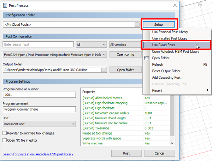The width and height of the screenshot is (212, 161).
Task: Click the folder icon beside Open Folder
Action: coord(147,58)
